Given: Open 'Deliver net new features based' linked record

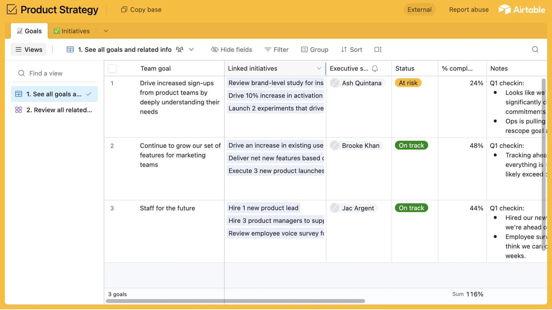Looking at the screenshot, I should pyautogui.click(x=275, y=158).
